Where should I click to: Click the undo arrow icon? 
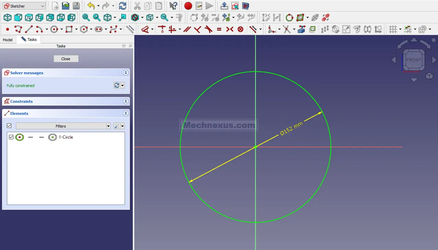[x=91, y=6]
